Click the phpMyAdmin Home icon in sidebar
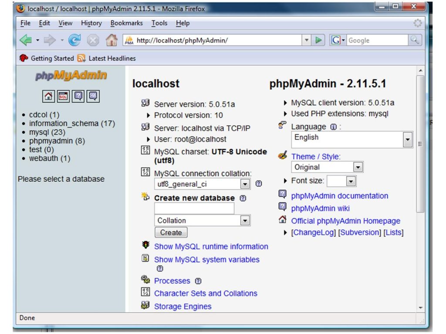Viewport: 446px width, 334px height. (x=48, y=96)
